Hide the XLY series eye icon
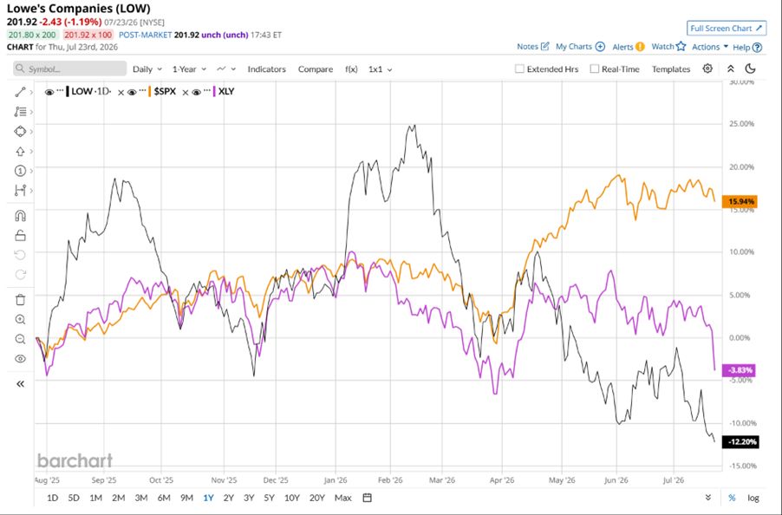 pyautogui.click(x=196, y=92)
